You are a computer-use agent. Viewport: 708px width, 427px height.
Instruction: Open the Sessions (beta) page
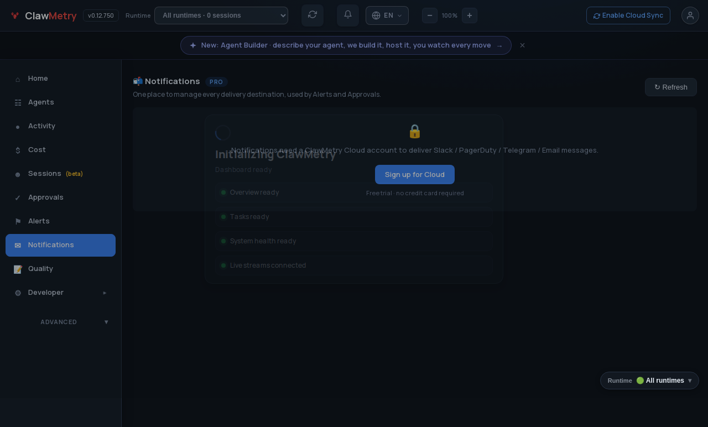tap(61, 174)
